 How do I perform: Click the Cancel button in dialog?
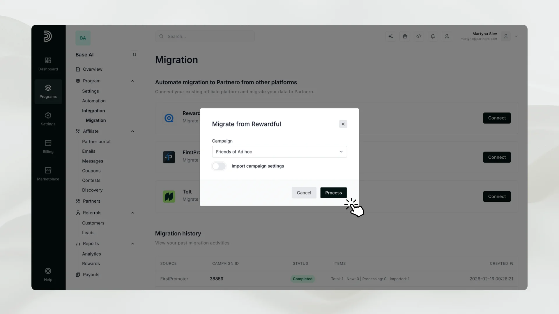pyautogui.click(x=304, y=193)
